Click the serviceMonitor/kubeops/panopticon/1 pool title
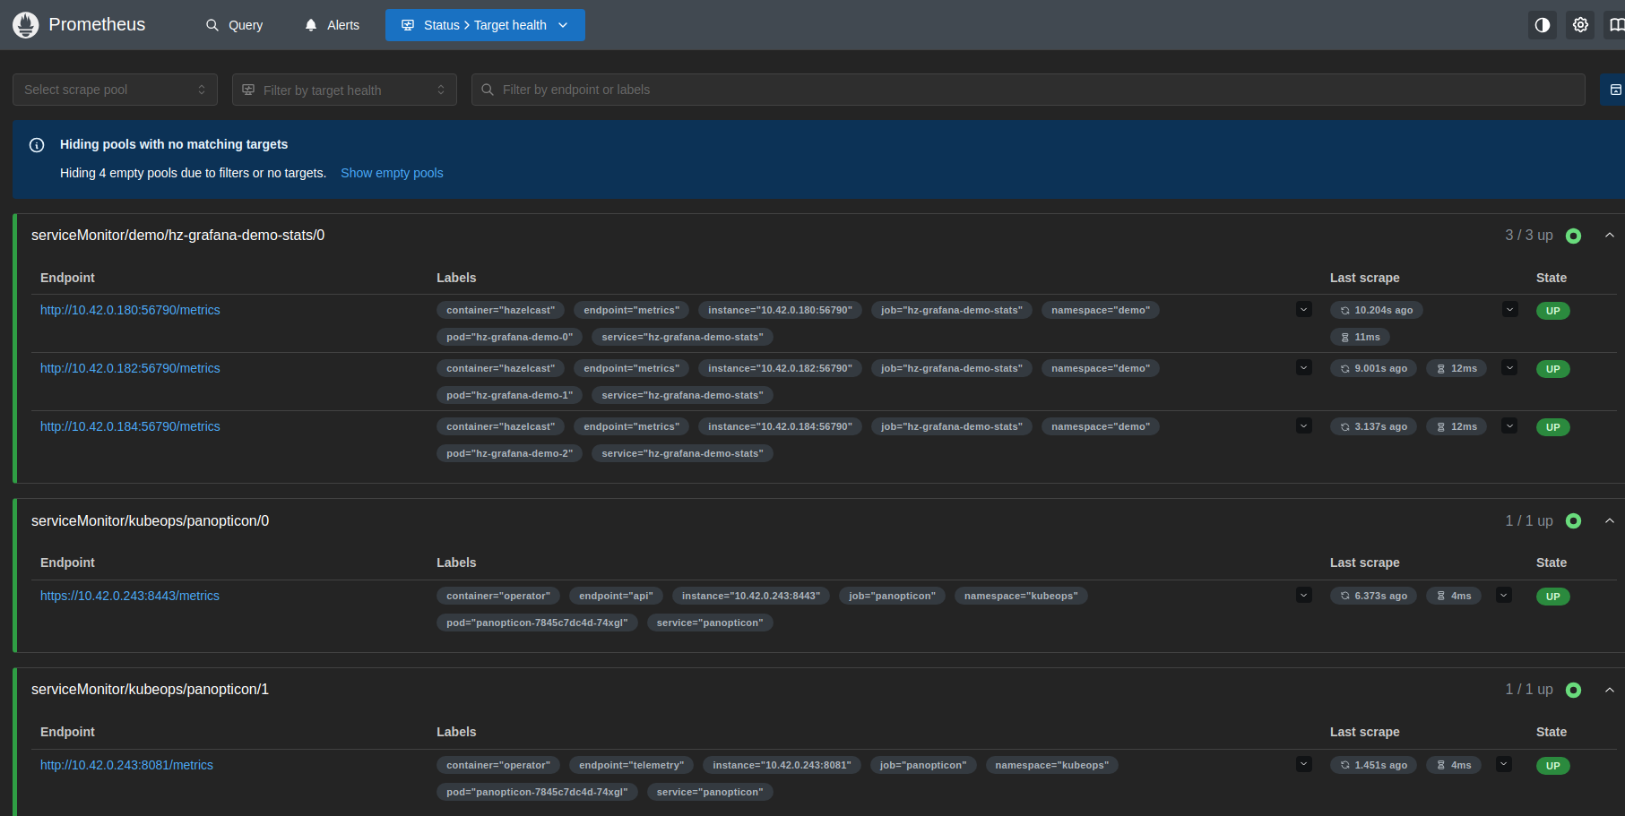This screenshot has width=1625, height=816. click(x=151, y=690)
